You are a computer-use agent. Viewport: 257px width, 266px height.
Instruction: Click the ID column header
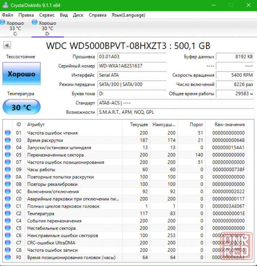pos(19,124)
